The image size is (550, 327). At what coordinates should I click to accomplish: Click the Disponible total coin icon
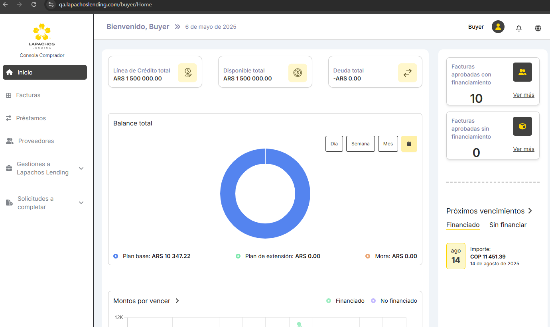click(x=298, y=73)
